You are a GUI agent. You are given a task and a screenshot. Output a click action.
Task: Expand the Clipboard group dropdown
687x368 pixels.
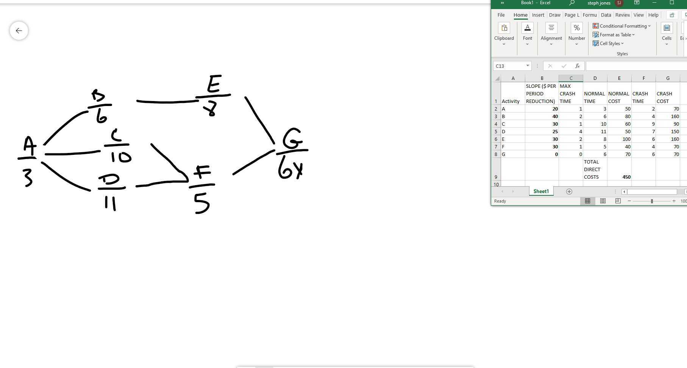click(x=504, y=44)
